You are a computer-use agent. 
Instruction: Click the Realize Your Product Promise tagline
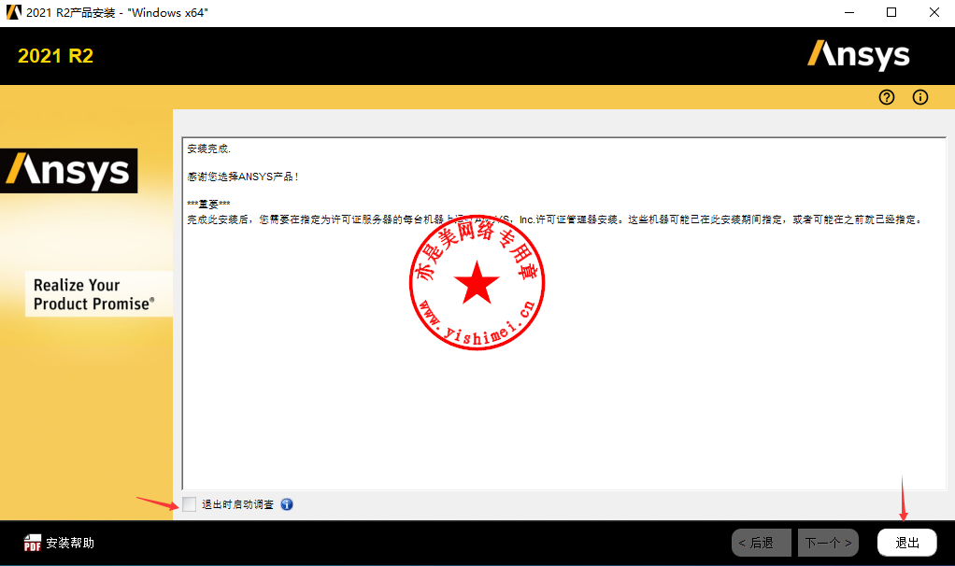click(93, 294)
